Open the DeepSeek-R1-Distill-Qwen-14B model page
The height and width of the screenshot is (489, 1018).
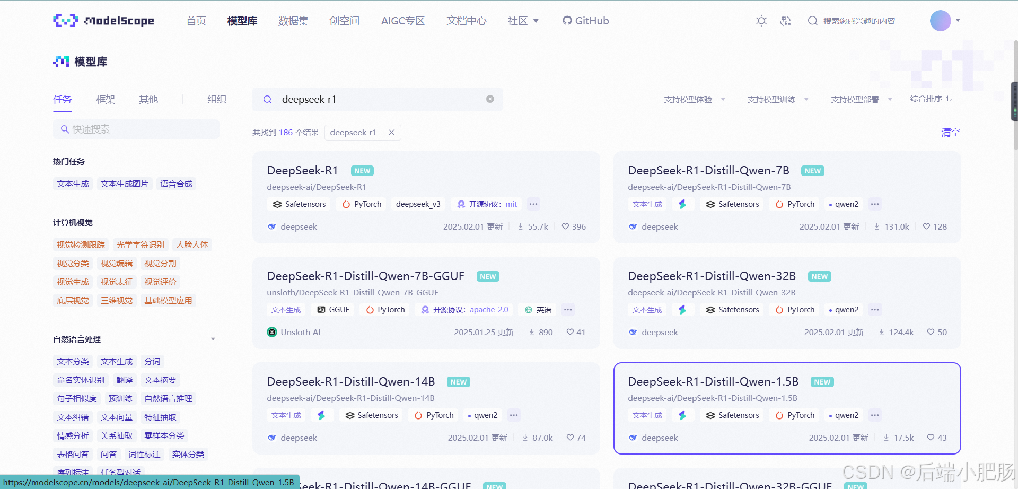pos(350,381)
